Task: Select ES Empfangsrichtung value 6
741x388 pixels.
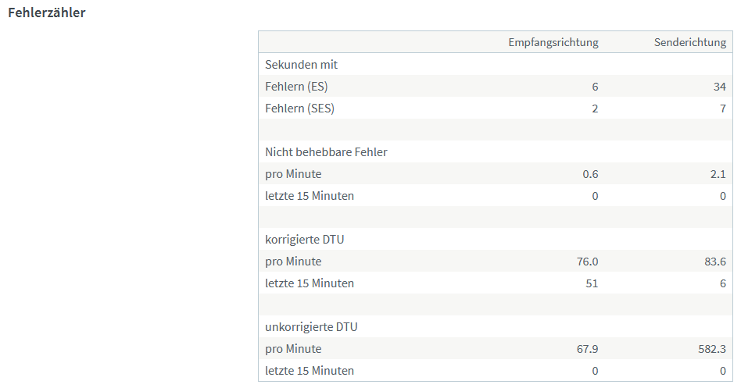Action: coord(595,87)
